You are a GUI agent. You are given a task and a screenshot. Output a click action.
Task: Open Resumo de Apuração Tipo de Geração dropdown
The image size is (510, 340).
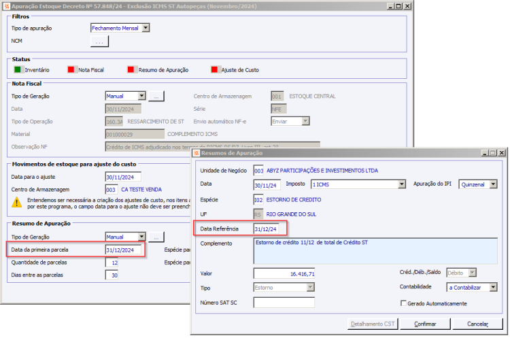tap(142, 237)
